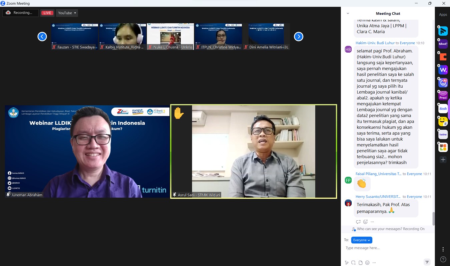Click Asrul Sani - STMIK Widuri video tile

point(254,152)
